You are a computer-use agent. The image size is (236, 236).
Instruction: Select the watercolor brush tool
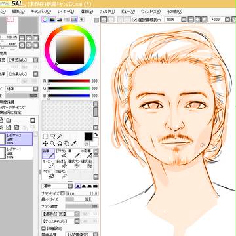coord(87,154)
